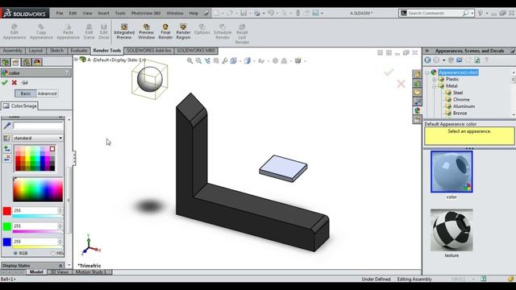Expand the Plastic appearance folder
The image size is (516, 290).
tap(434, 80)
